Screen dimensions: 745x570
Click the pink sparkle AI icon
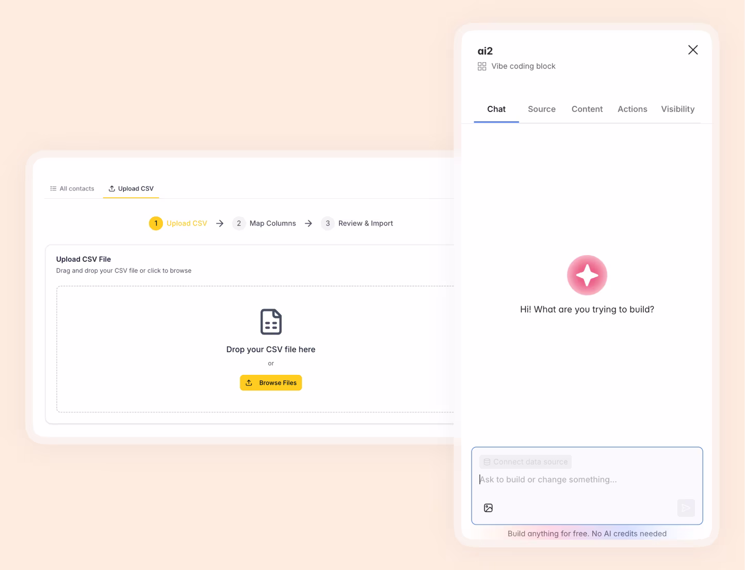587,275
